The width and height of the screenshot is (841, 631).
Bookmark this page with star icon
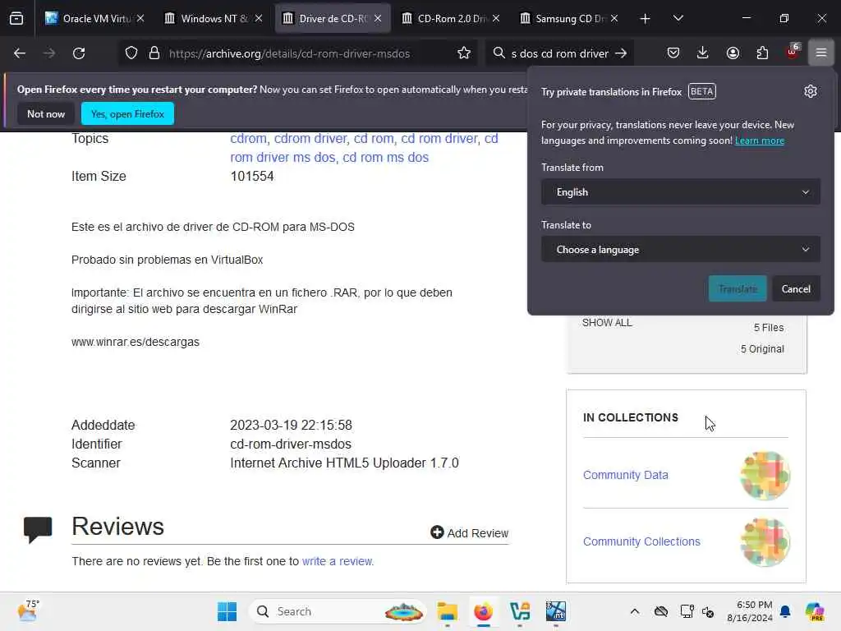coord(464,53)
